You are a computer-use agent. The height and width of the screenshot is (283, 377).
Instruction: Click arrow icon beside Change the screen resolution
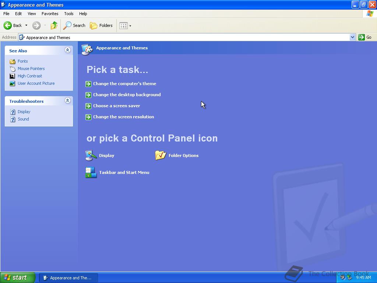coord(88,117)
